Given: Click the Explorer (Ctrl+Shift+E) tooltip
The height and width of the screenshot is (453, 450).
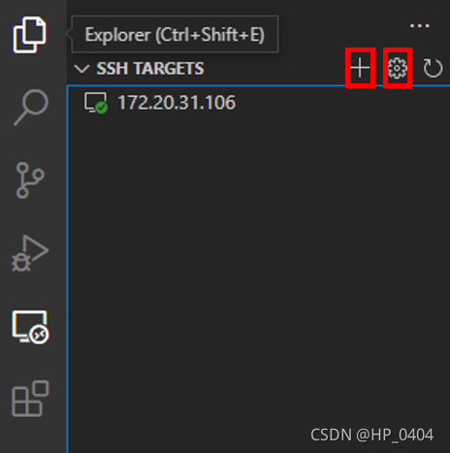Looking at the screenshot, I should coord(175,34).
